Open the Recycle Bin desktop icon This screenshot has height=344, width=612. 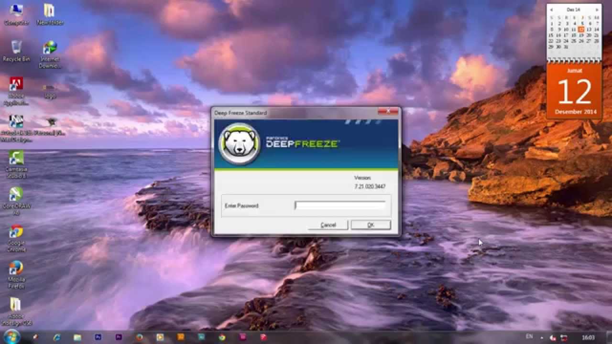[16, 51]
